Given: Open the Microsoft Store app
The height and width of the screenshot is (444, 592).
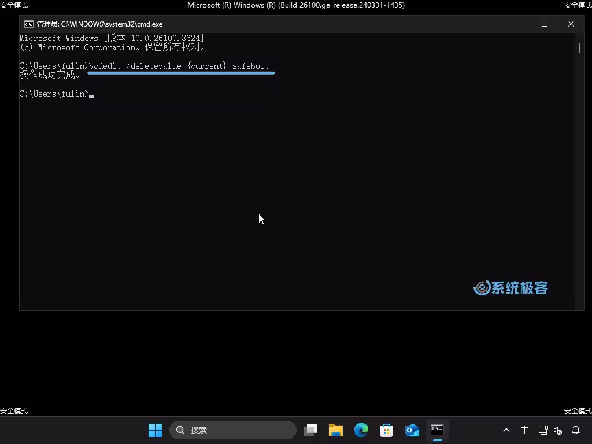Looking at the screenshot, I should point(386,430).
